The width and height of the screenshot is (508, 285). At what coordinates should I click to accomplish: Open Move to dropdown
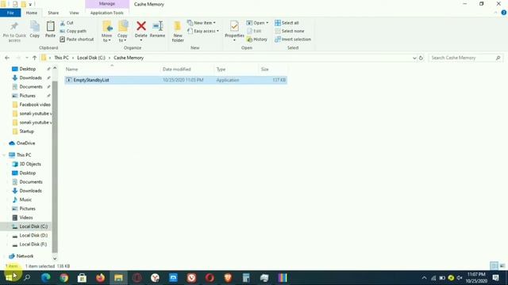(x=107, y=32)
